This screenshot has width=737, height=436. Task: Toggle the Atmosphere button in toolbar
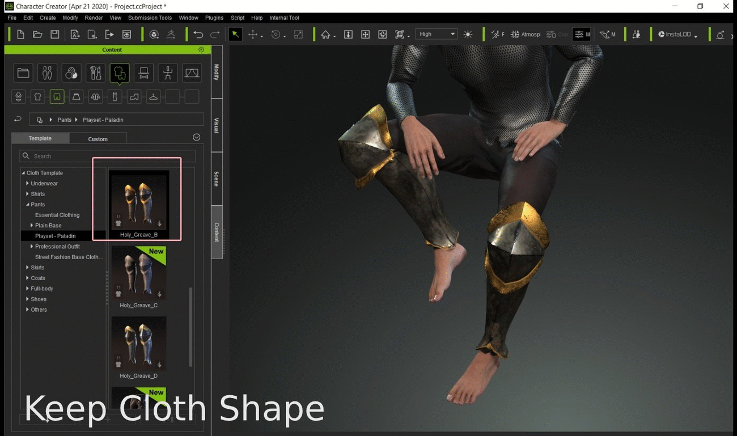coord(525,35)
